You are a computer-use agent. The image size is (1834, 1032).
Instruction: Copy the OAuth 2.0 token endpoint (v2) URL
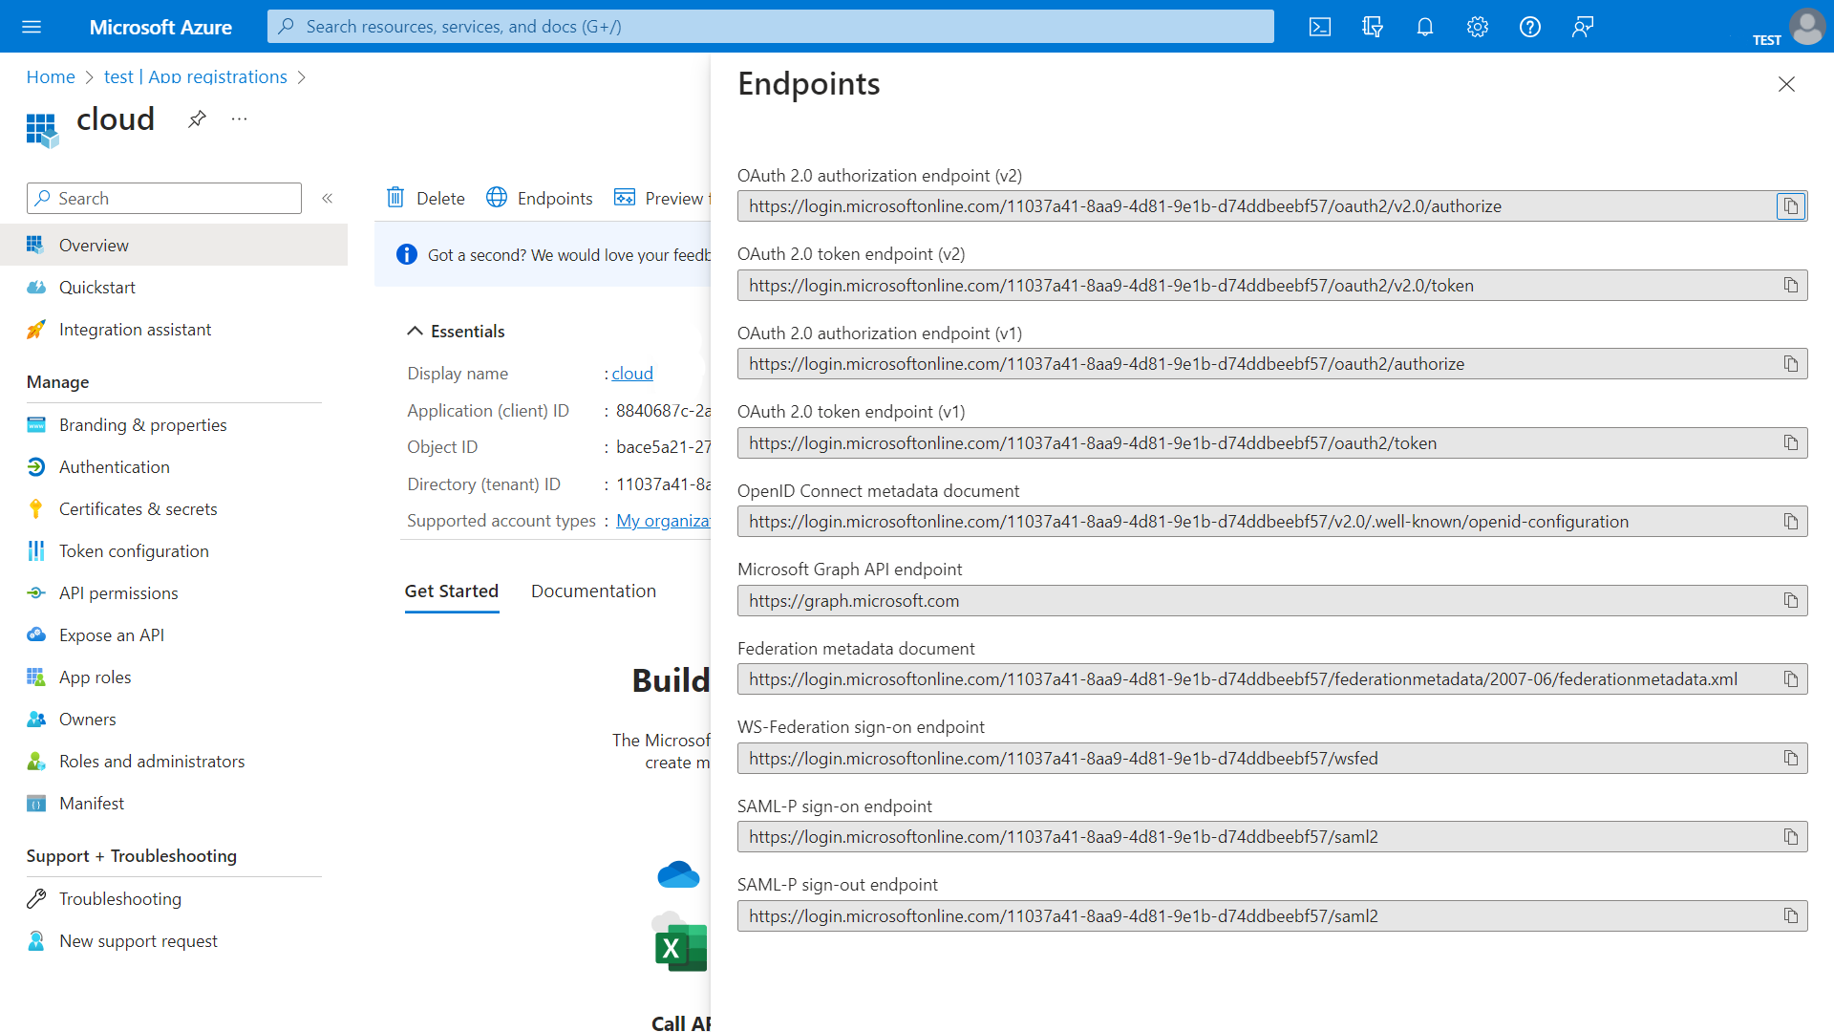tap(1790, 286)
